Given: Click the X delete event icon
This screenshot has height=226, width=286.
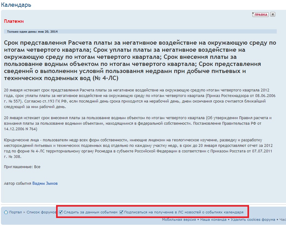Looking at the screenshot, I should (x=272, y=14).
